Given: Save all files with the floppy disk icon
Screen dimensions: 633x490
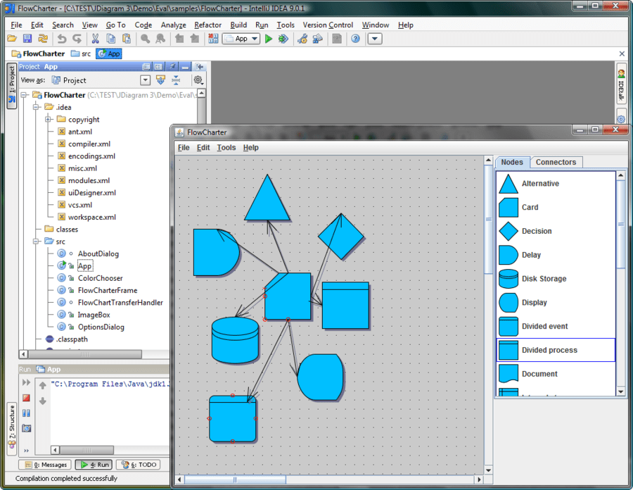Looking at the screenshot, I should click(27, 39).
